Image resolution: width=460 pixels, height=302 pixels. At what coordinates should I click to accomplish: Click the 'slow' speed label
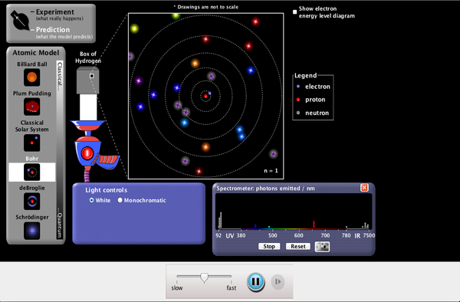coord(177,288)
